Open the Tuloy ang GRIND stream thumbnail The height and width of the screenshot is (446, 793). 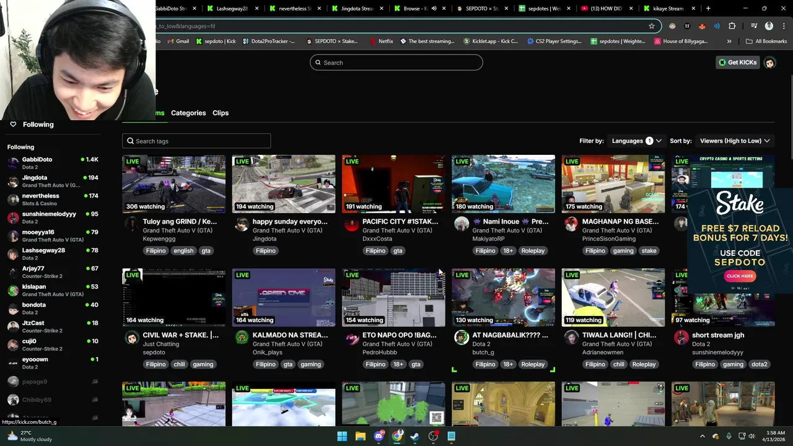pos(173,184)
